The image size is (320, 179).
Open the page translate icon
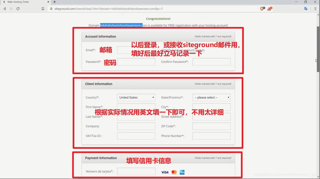coord(306,9)
